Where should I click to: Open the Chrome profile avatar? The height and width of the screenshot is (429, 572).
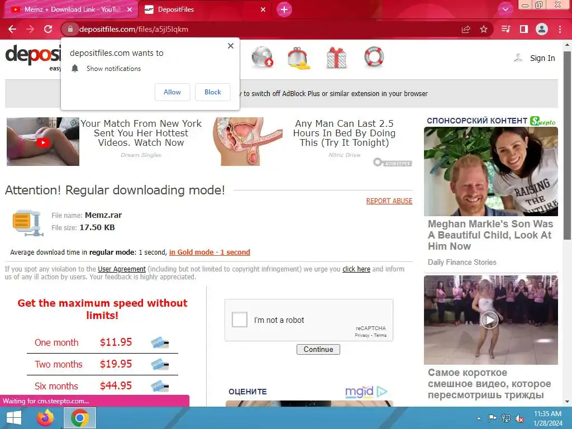(542, 29)
